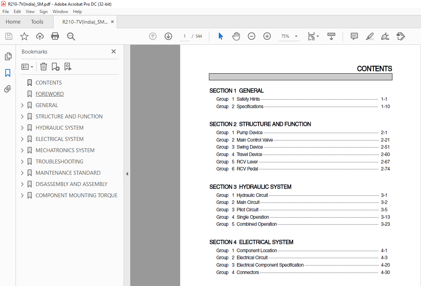
Task: Jump to the FOREWORD bookmark
Action: (x=50, y=94)
